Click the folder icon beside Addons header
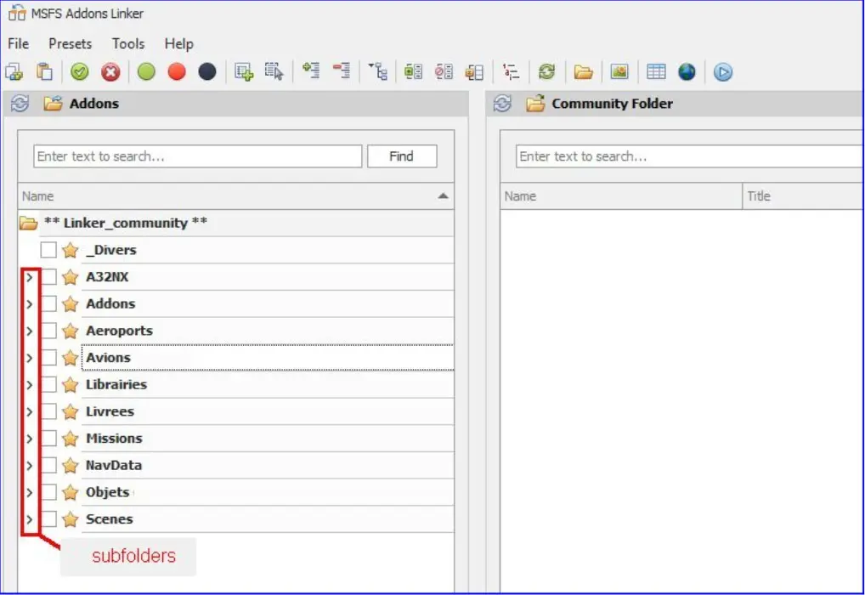Viewport: 865px width, 595px height. pyautogui.click(x=53, y=103)
